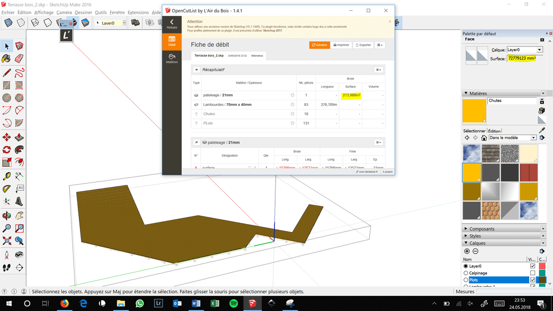
Task: Activate the Follow Me tool
Action: point(19,150)
